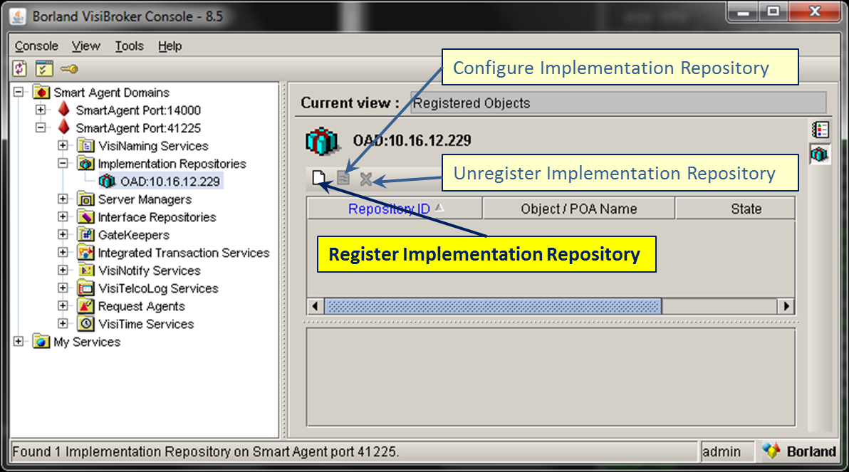Click the Smart Agent Domains folder icon
This screenshot has height=472, width=849.
click(41, 92)
